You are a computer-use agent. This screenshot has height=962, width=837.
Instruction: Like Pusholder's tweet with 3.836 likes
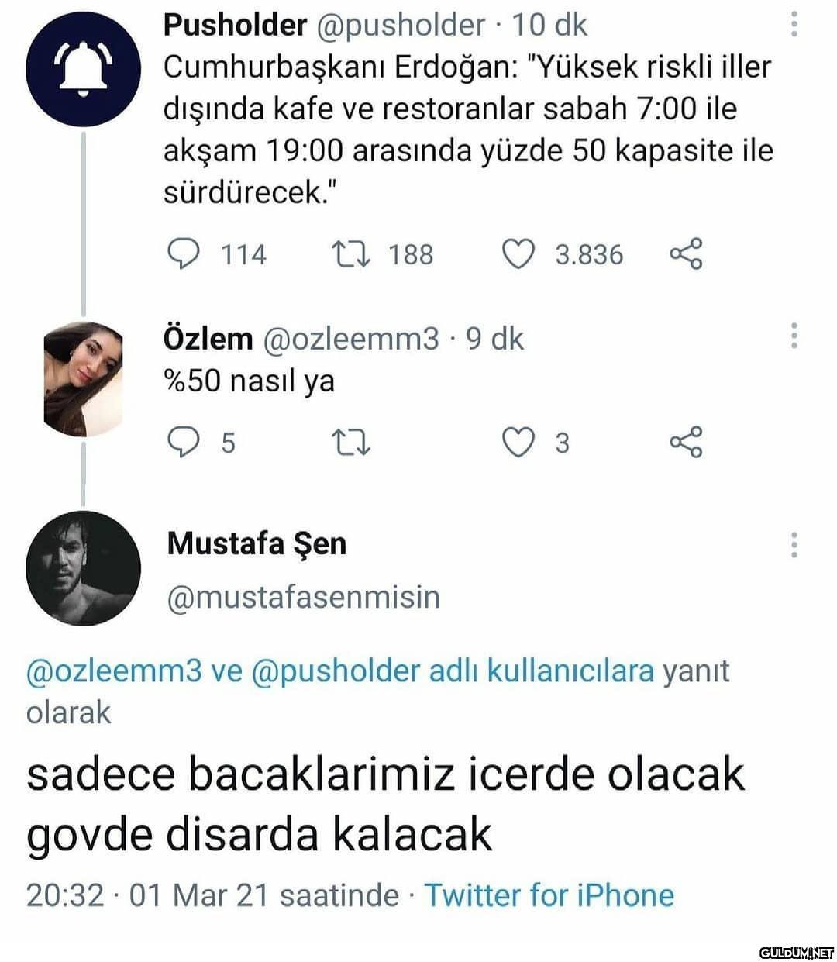point(518,254)
